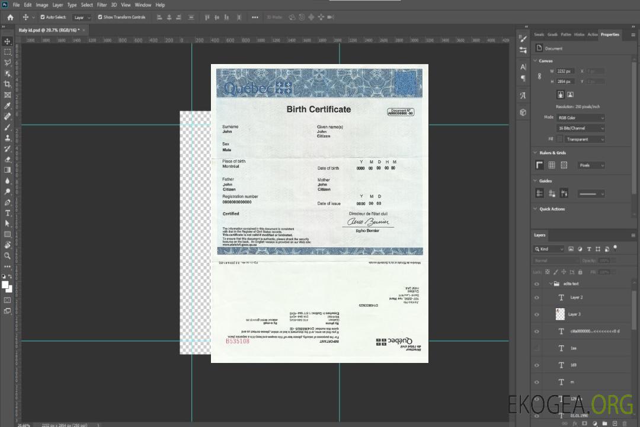The width and height of the screenshot is (640, 427).
Task: Hide Layer 2 via eye icon
Action: tap(537, 298)
